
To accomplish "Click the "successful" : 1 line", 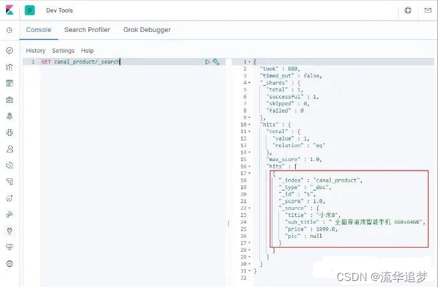I will coord(292,97).
